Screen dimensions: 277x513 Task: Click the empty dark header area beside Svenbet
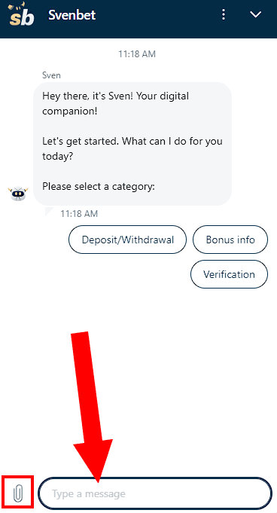(x=157, y=15)
